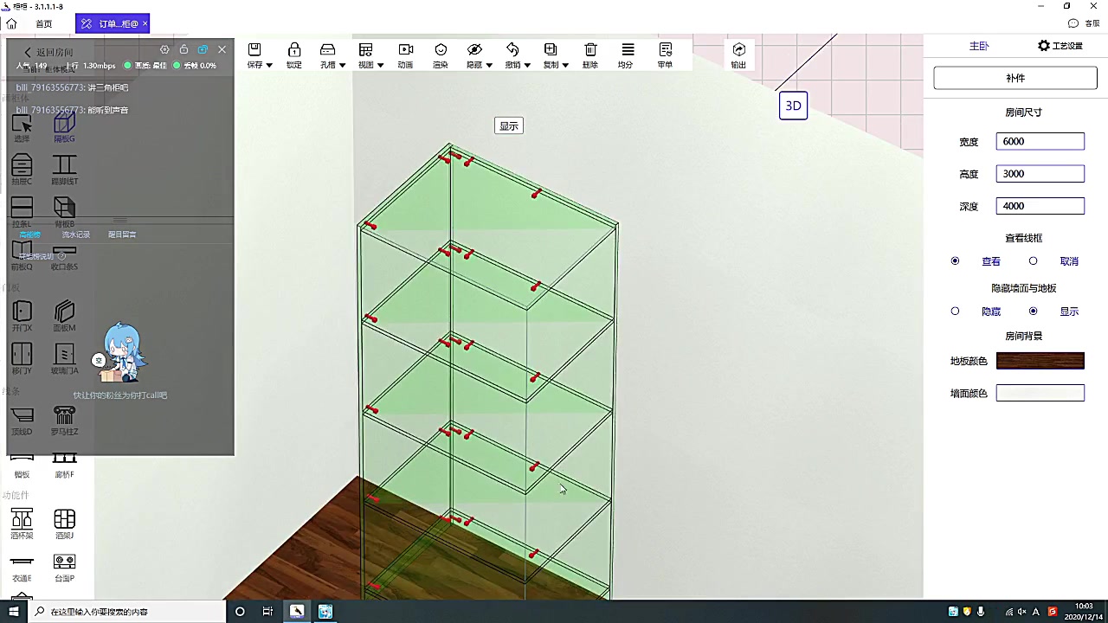The width and height of the screenshot is (1108, 623).
Task: Click the 隐藏 eye-slash icon
Action: coord(474,50)
